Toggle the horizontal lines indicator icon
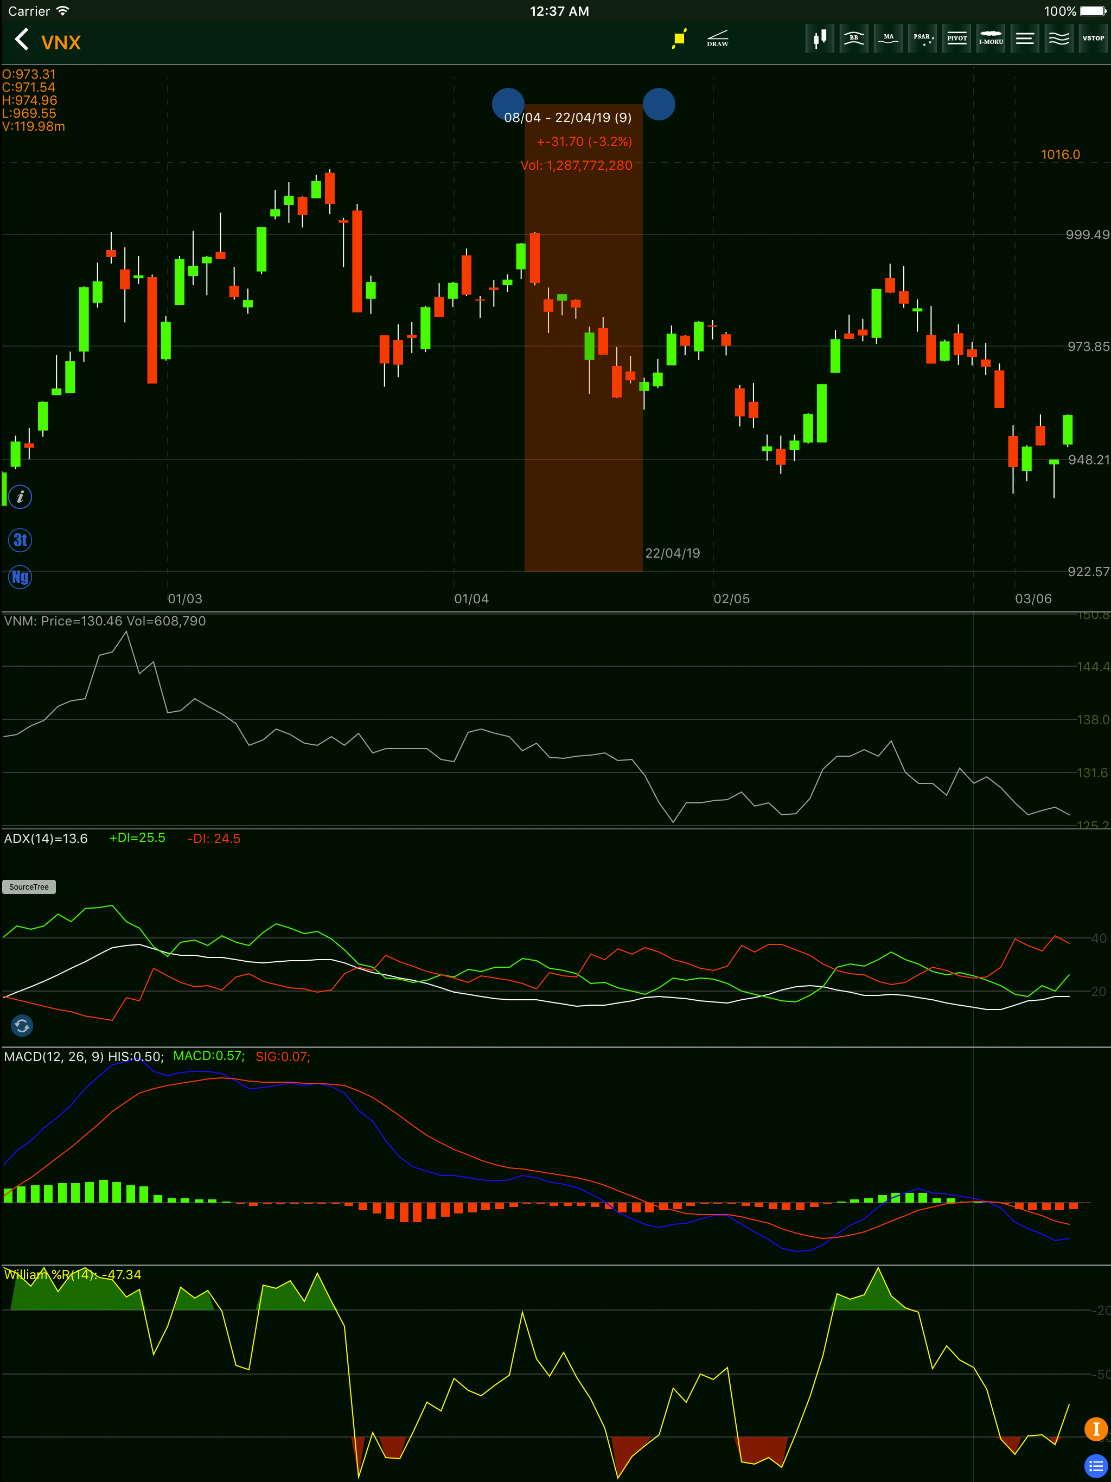Screen dimensions: 1111x1482 [1025, 38]
